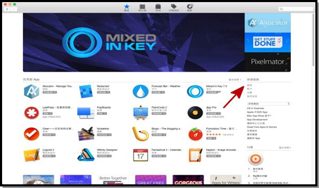Open the Pomodoro Time tomato icon
Screen dimensions: 319x188
pos(195,134)
